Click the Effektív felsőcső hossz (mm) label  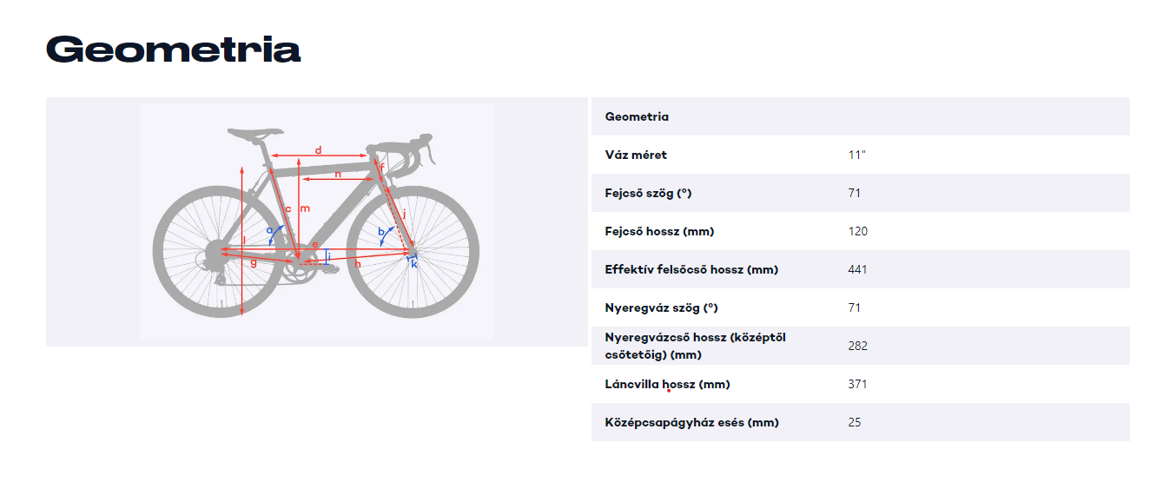pyautogui.click(x=691, y=269)
